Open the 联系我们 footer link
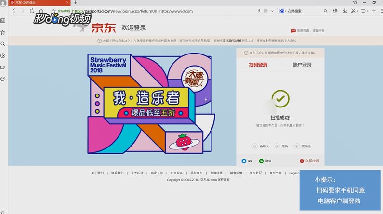Screen dimensions: 383x214 117,173
